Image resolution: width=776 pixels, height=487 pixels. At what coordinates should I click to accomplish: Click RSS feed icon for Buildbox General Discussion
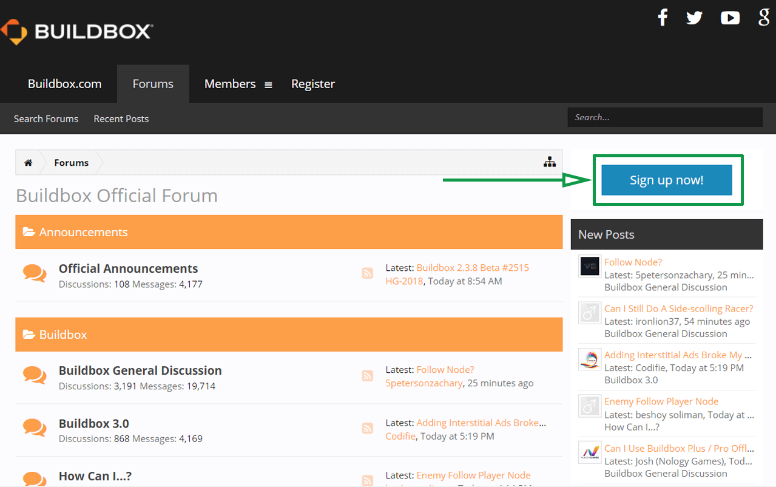pos(367,376)
